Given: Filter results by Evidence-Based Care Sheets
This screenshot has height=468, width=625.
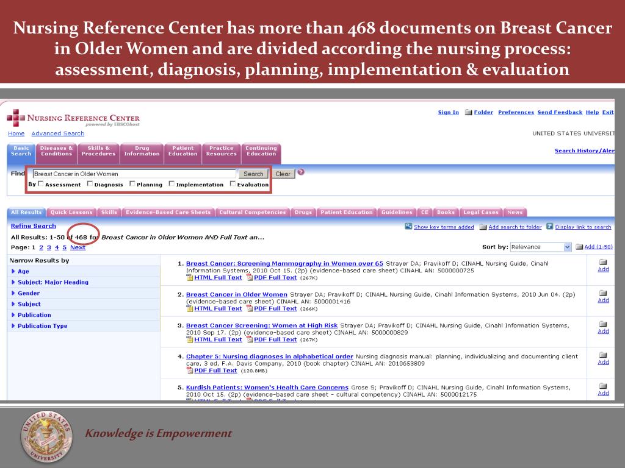Looking at the screenshot, I should 168,212.
